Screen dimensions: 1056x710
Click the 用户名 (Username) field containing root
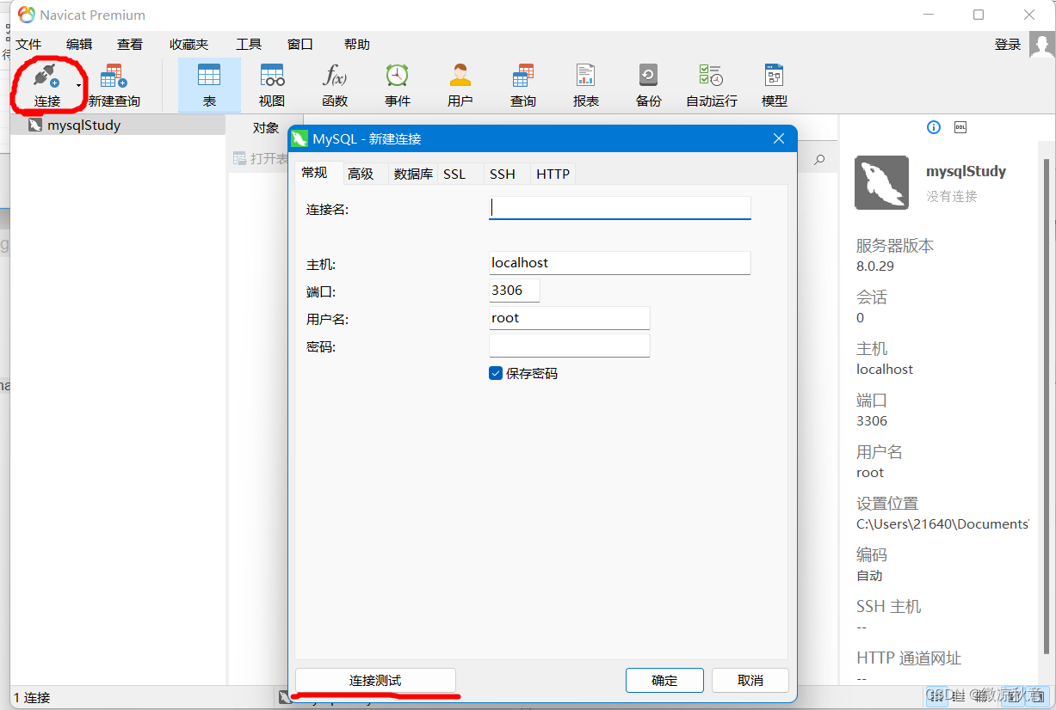(x=569, y=318)
